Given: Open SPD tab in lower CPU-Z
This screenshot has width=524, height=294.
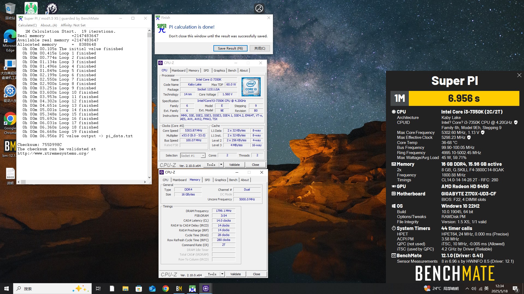Looking at the screenshot, I should tap(207, 180).
